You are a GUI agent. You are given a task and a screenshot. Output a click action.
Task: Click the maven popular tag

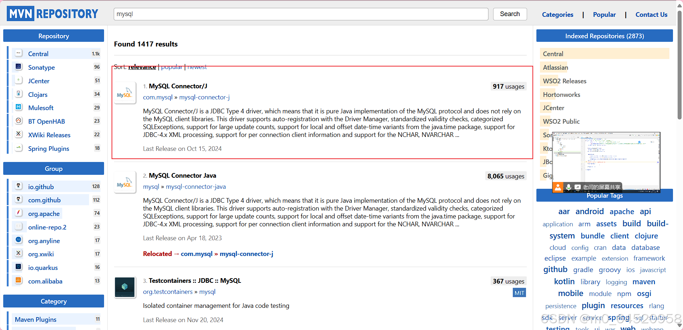[x=644, y=282]
